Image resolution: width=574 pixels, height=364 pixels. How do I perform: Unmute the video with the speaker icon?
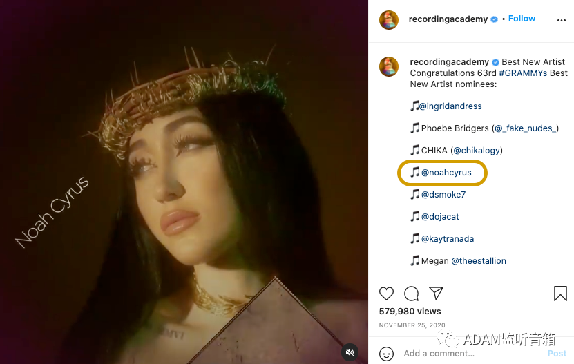(351, 352)
